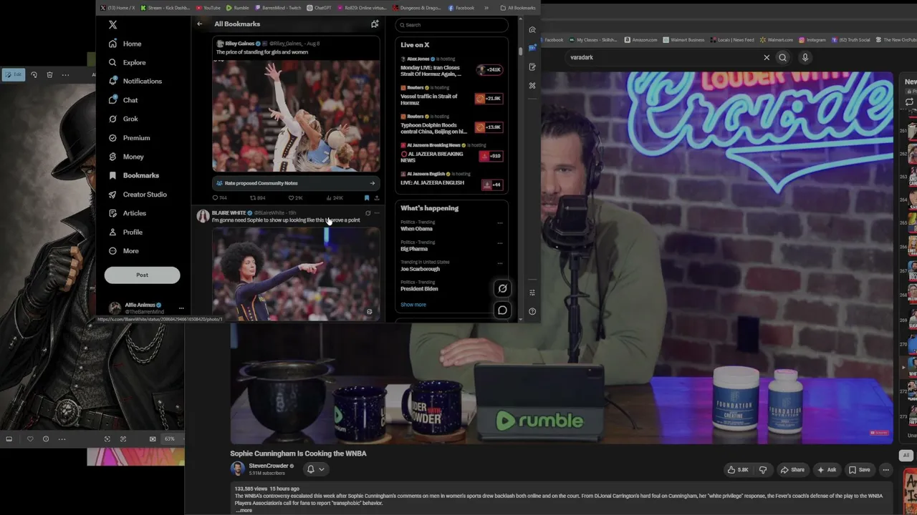The height and width of the screenshot is (515, 917).
Task: Click the share icon on Riley Gaines post
Action: 377,198
